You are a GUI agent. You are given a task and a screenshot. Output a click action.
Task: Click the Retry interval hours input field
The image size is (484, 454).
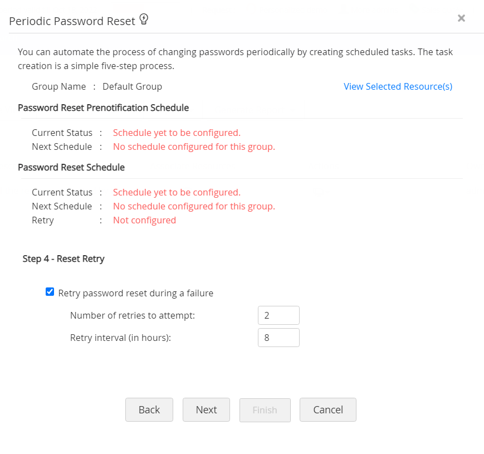point(278,338)
